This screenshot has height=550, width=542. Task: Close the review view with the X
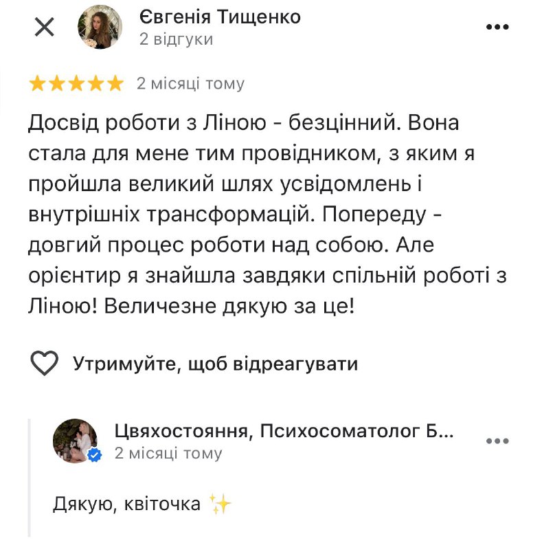pos(45,27)
